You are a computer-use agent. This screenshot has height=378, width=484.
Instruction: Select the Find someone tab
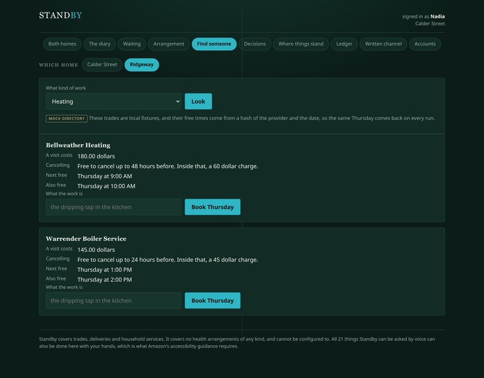coord(214,44)
